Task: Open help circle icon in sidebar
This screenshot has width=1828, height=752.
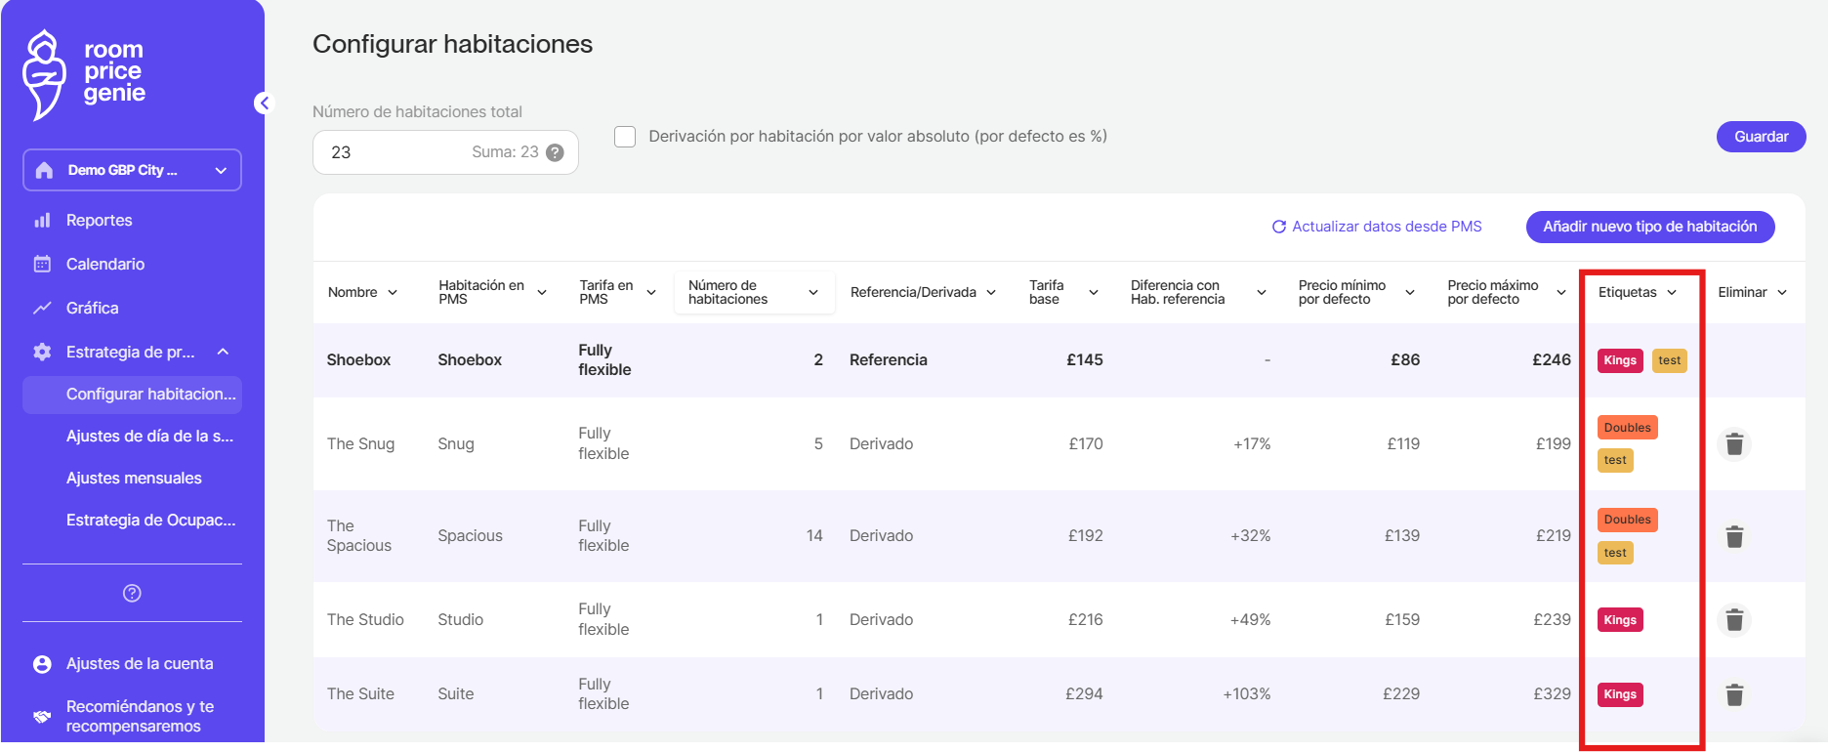Action: 132,593
